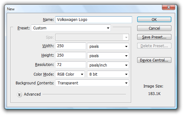Open the Color Mode RGB Color dropdown
Viewport: 183px width, 115px height.
pyautogui.click(x=70, y=74)
